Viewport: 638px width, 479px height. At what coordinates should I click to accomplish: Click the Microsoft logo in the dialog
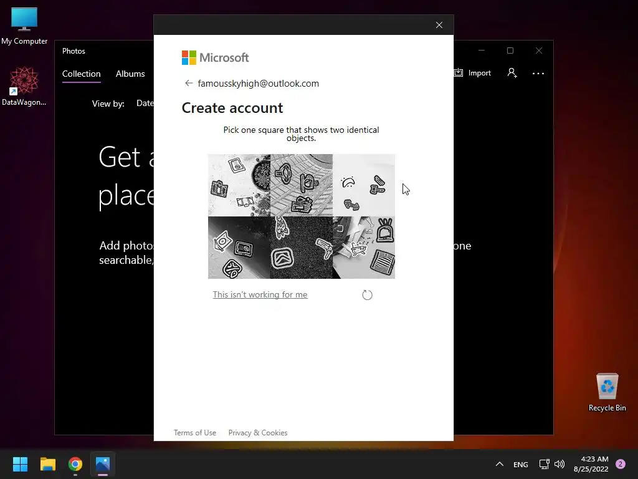215,58
